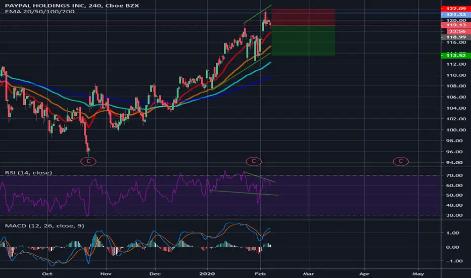Click the 116.00 price axis label

coord(456,42)
